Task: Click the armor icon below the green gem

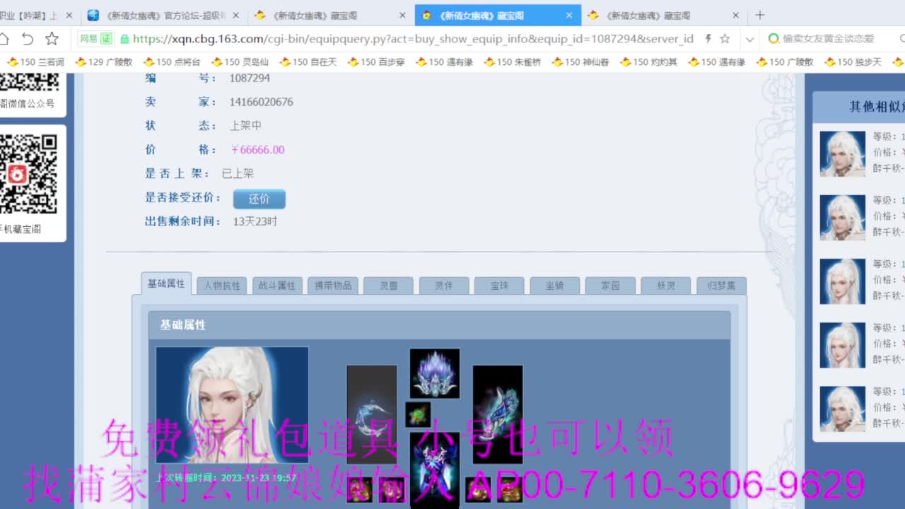Action: [x=435, y=469]
